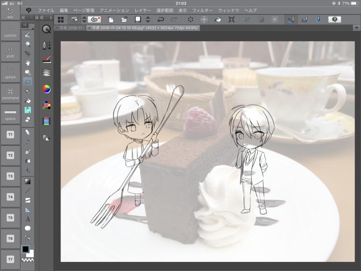Select the Frame border tool
This screenshot has height=271, width=361.
(28, 200)
